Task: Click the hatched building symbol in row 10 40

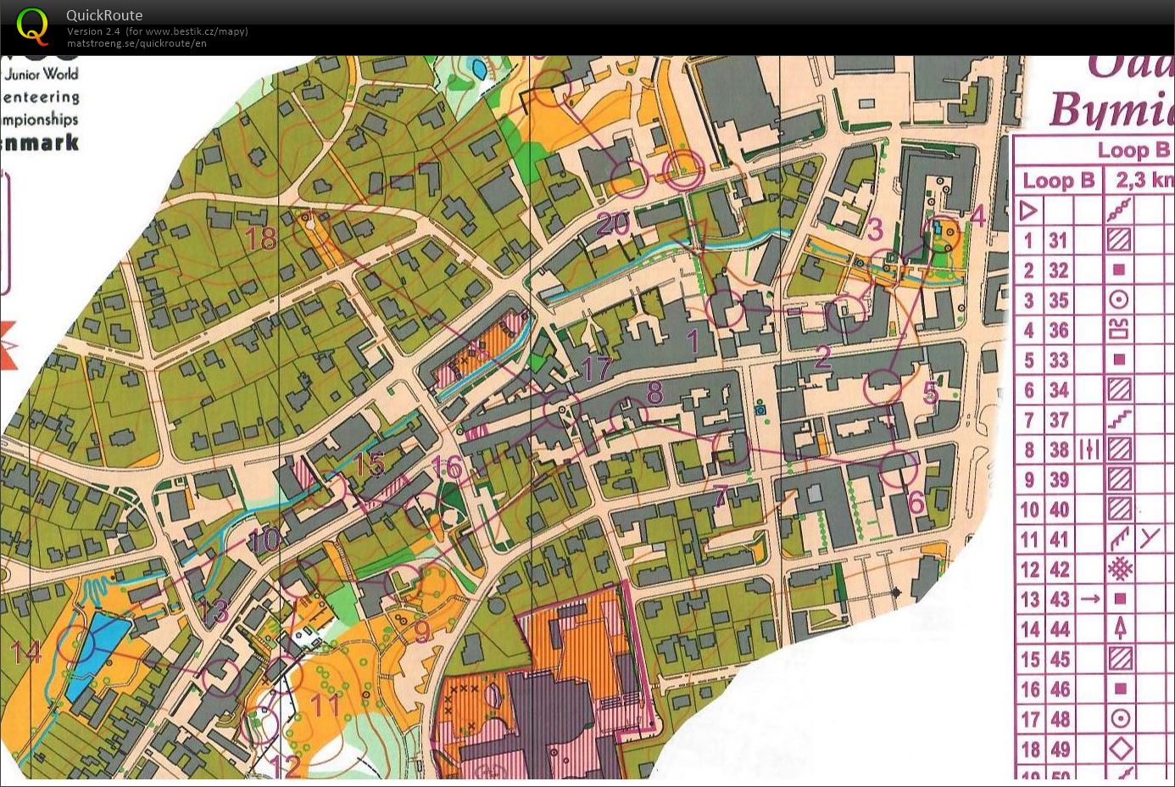Action: click(x=1119, y=509)
